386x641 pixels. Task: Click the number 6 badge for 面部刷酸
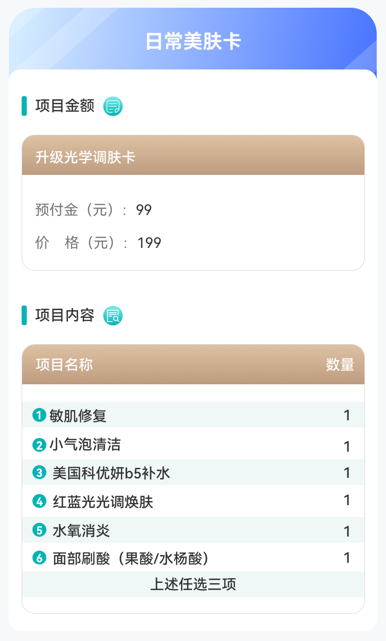[39, 558]
